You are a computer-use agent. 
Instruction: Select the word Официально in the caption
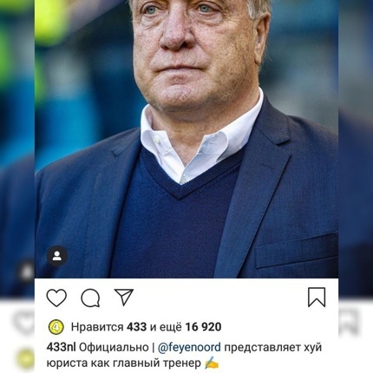(114, 348)
